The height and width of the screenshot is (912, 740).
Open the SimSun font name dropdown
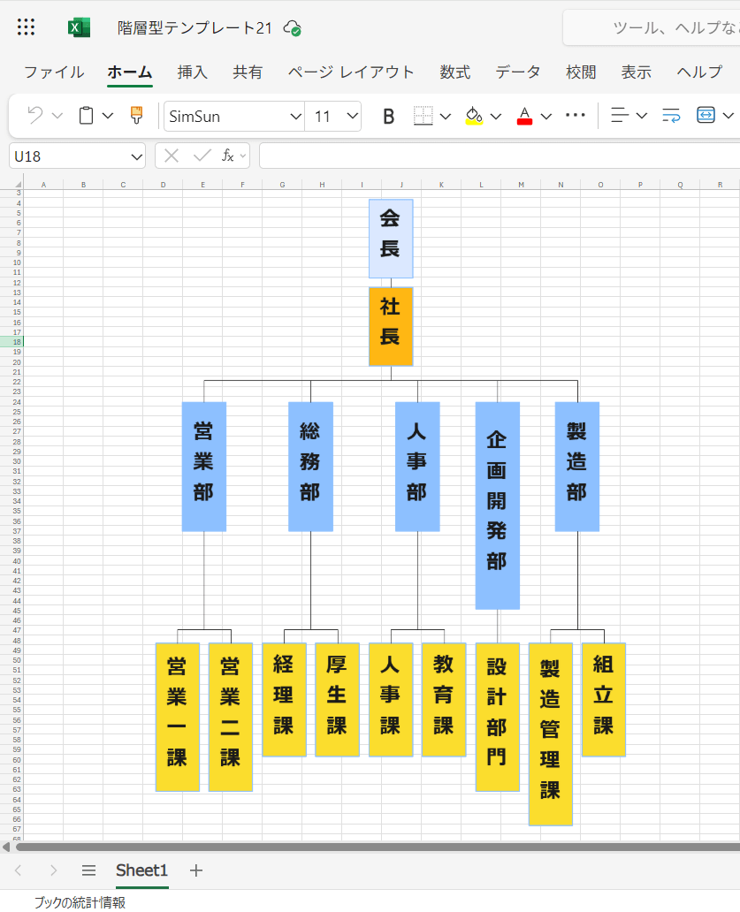pyautogui.click(x=295, y=117)
